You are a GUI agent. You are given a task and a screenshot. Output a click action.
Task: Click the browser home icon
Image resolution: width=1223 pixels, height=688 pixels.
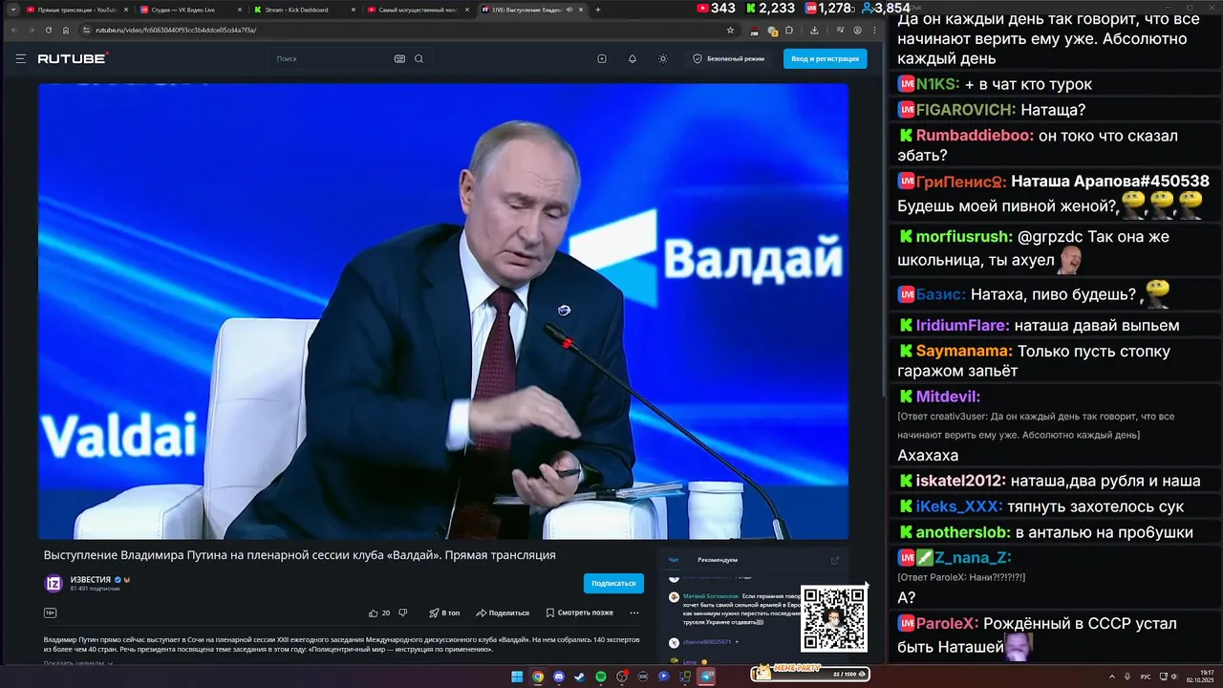click(66, 30)
